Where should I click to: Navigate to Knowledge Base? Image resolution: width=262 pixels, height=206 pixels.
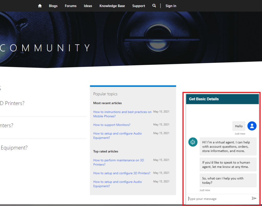[x=112, y=6]
